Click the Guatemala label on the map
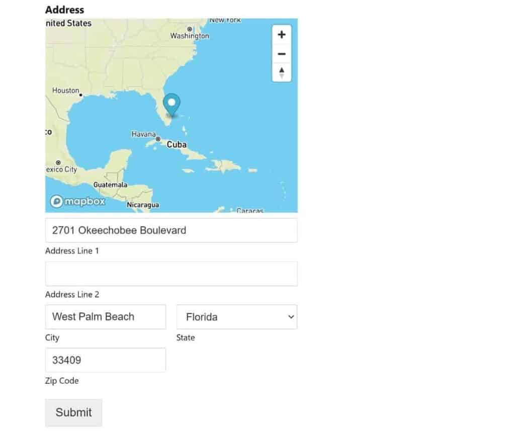The image size is (515, 434). click(x=110, y=185)
